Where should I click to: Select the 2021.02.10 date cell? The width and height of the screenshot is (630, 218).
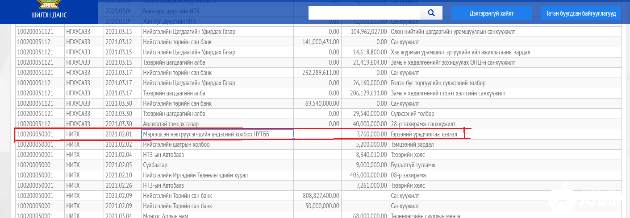point(122,175)
